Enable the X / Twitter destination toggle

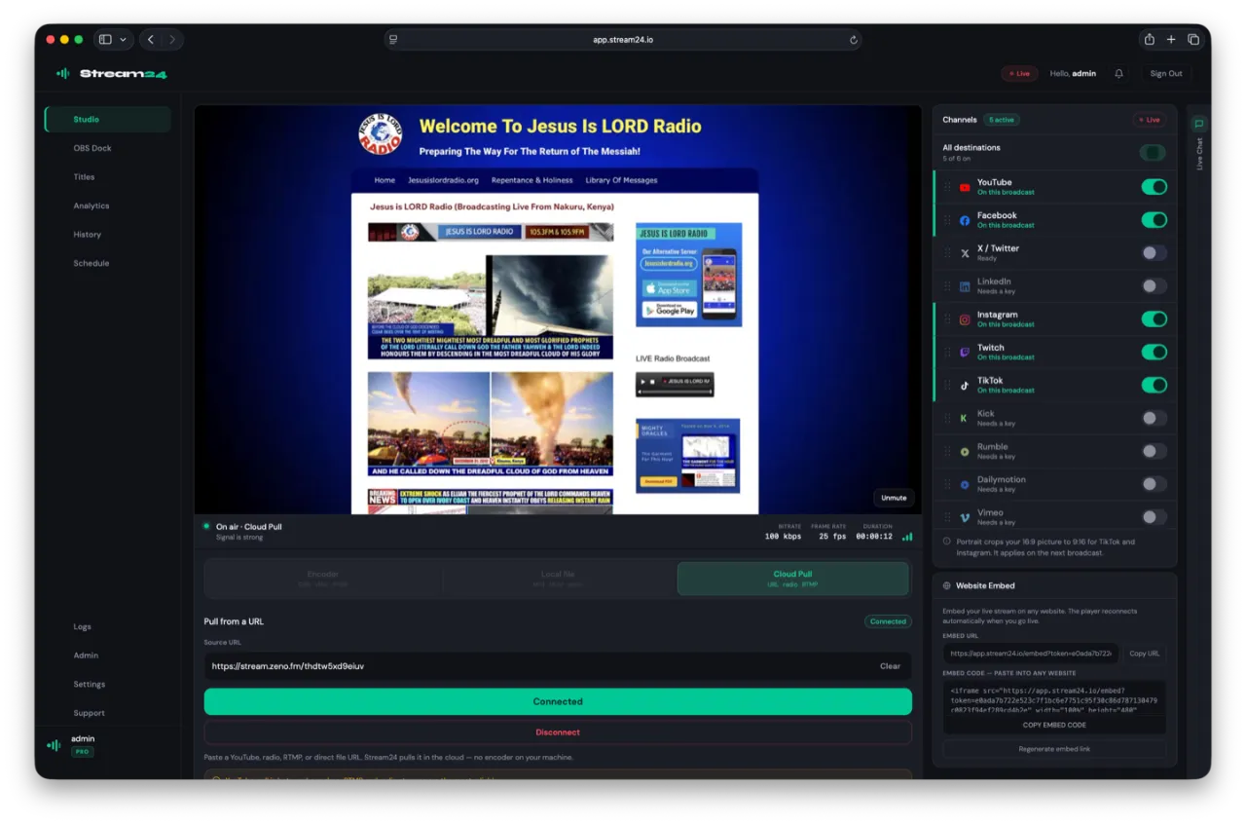[1154, 253]
